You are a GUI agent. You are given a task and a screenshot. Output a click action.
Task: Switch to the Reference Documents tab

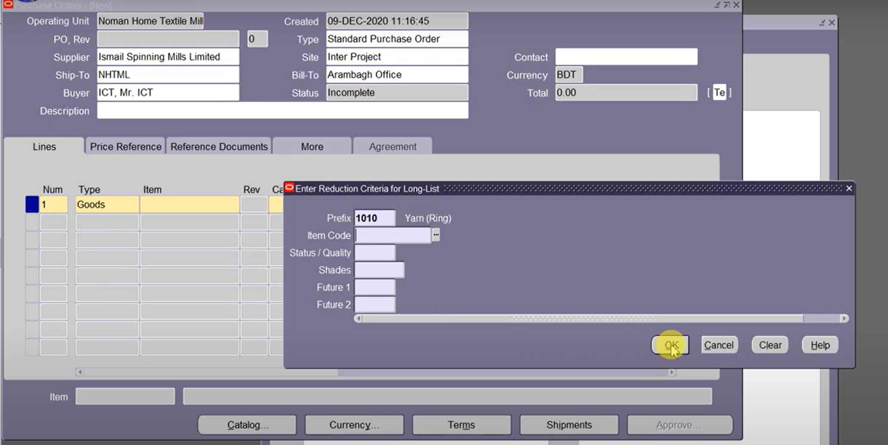[x=218, y=146]
